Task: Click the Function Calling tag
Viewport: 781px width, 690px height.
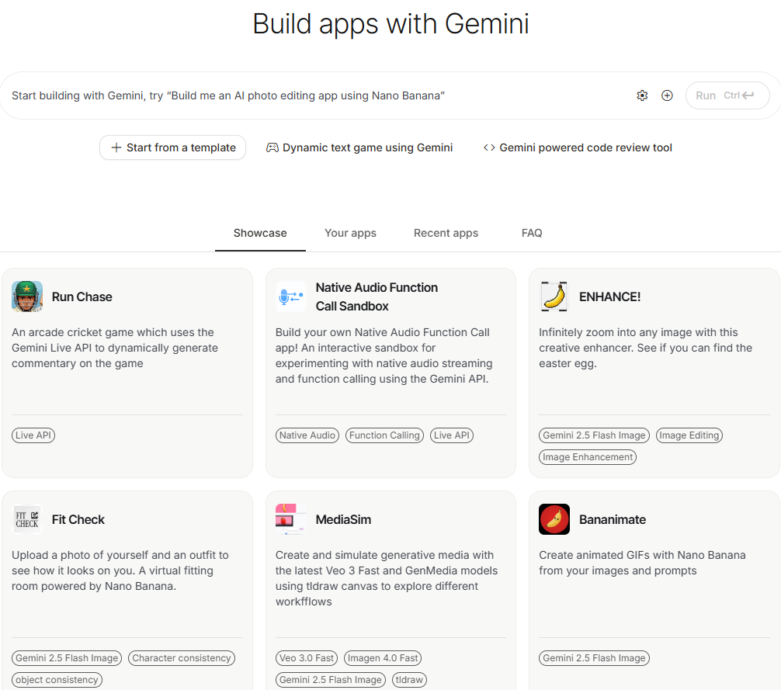Action: (x=384, y=435)
